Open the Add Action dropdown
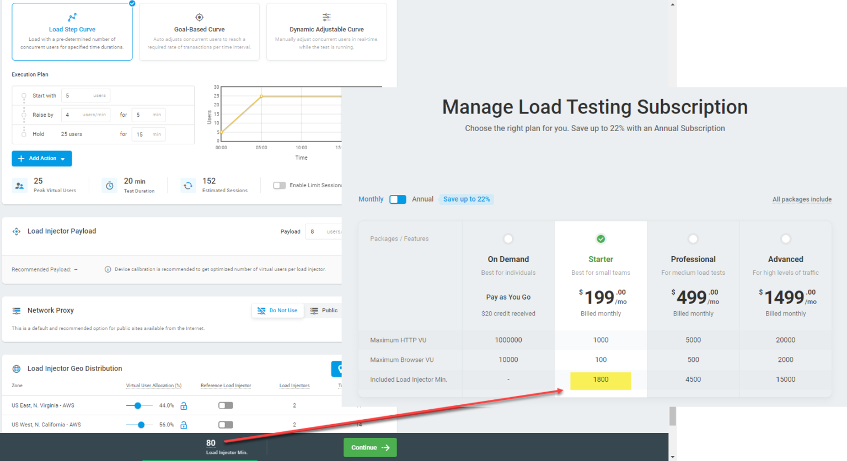This screenshot has width=847, height=461. [41, 158]
